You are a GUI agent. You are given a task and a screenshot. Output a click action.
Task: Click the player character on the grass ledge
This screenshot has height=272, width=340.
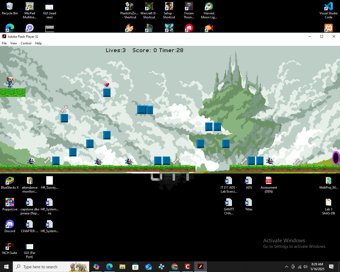10,82
